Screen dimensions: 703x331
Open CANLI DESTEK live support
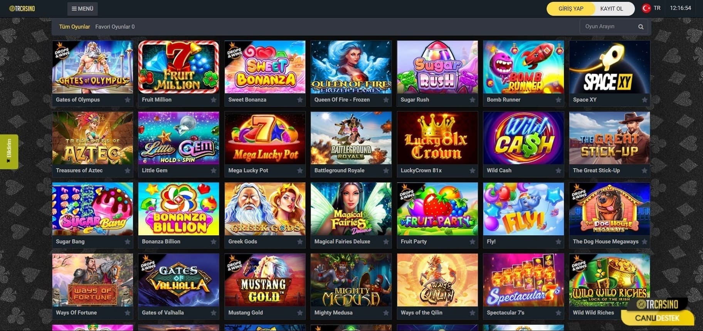[x=658, y=318]
